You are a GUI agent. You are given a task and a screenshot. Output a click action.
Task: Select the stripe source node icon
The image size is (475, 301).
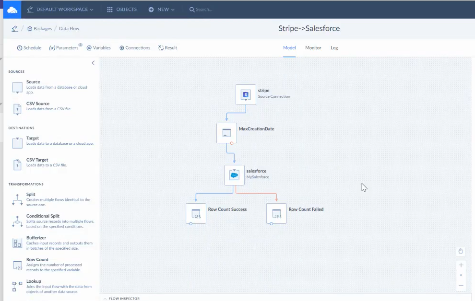pyautogui.click(x=246, y=94)
